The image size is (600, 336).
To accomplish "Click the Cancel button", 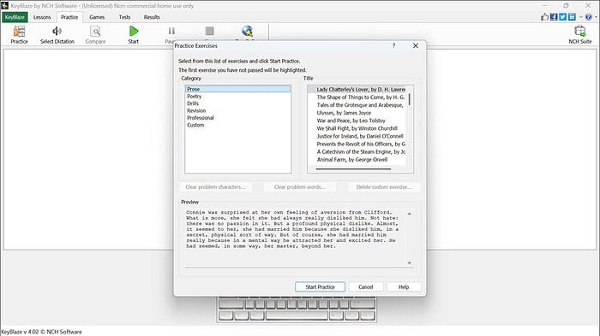I will (x=365, y=287).
